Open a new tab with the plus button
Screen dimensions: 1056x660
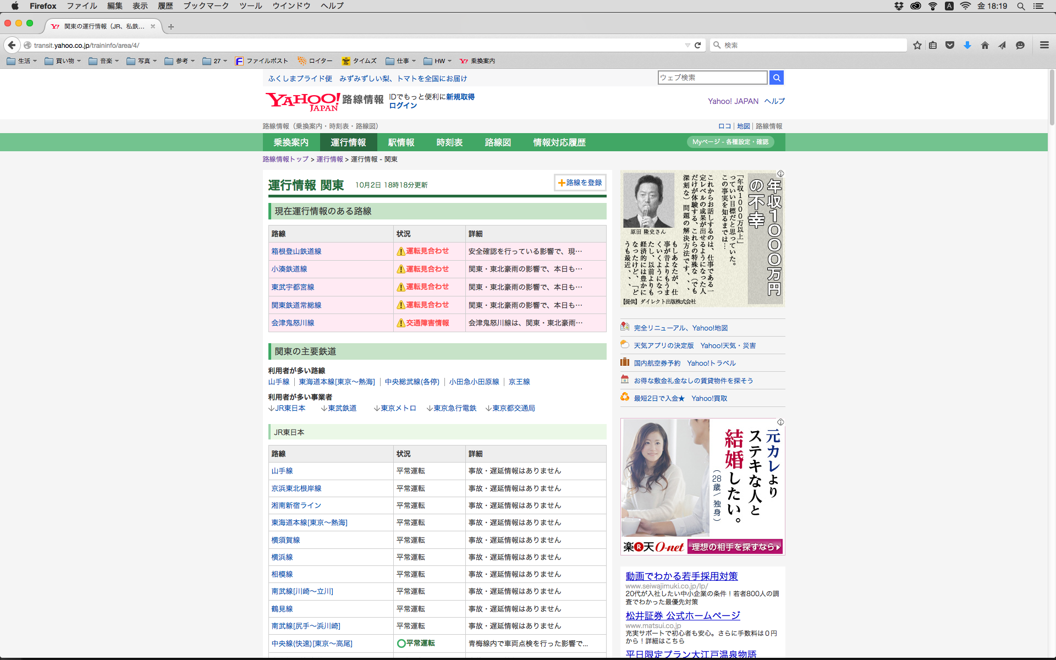point(171,26)
